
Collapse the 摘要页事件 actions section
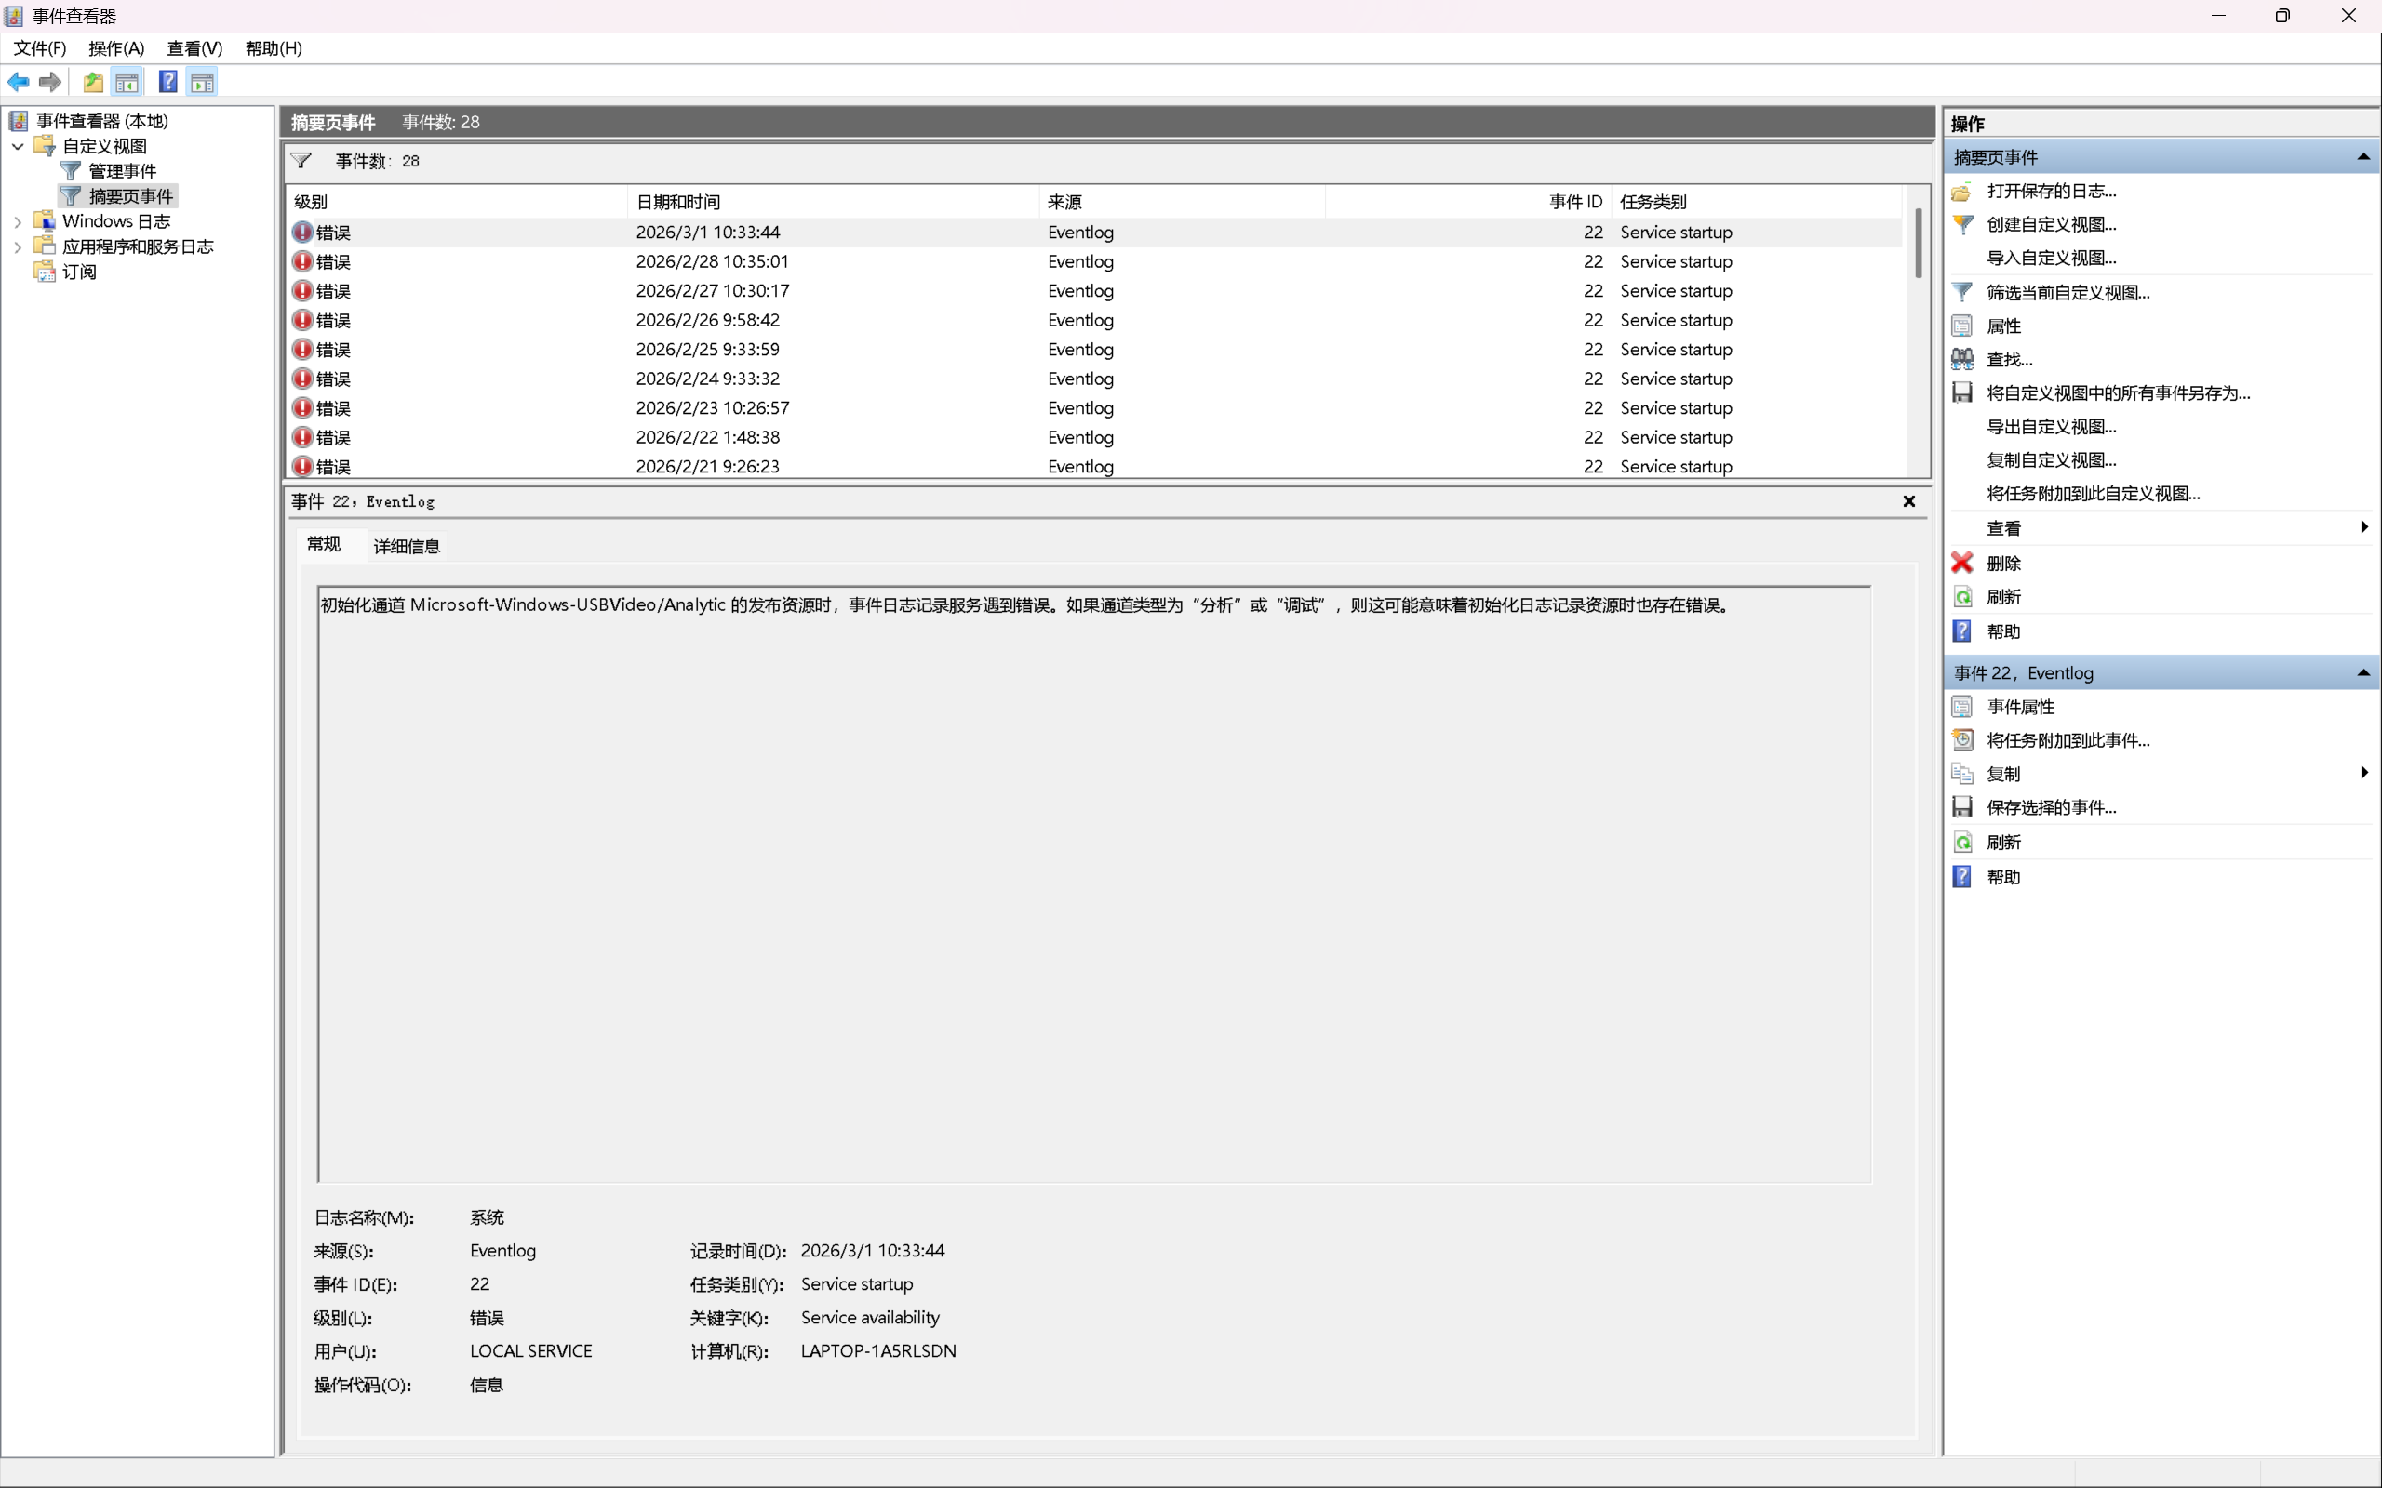pyautogui.click(x=2362, y=157)
